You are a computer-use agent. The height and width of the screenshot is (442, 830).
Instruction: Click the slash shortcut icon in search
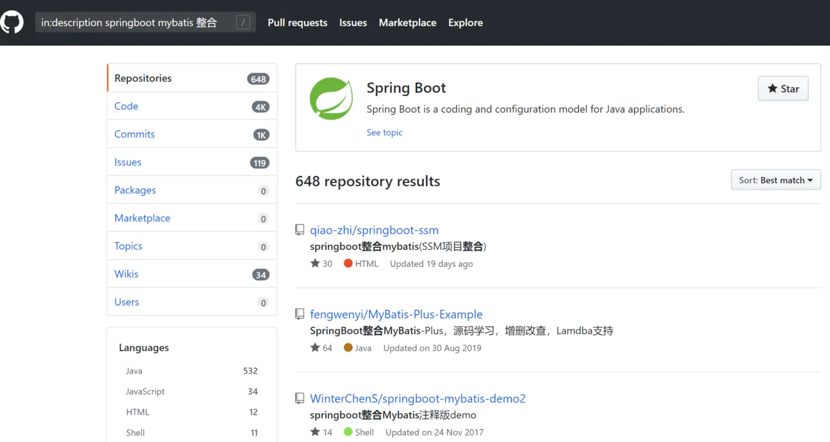(x=243, y=23)
